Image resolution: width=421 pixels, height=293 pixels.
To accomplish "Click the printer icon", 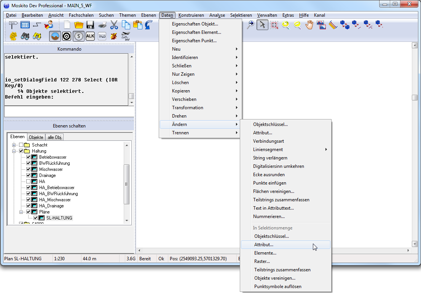I will [102, 25].
